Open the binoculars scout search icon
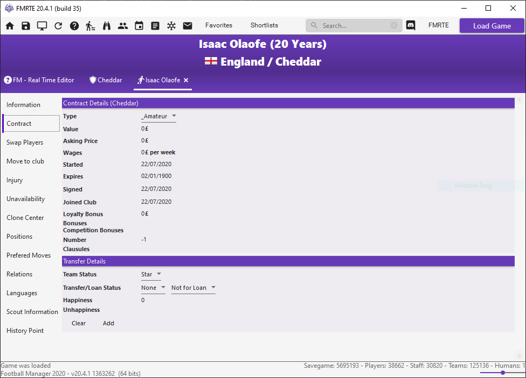The width and height of the screenshot is (526, 378). (x=107, y=26)
